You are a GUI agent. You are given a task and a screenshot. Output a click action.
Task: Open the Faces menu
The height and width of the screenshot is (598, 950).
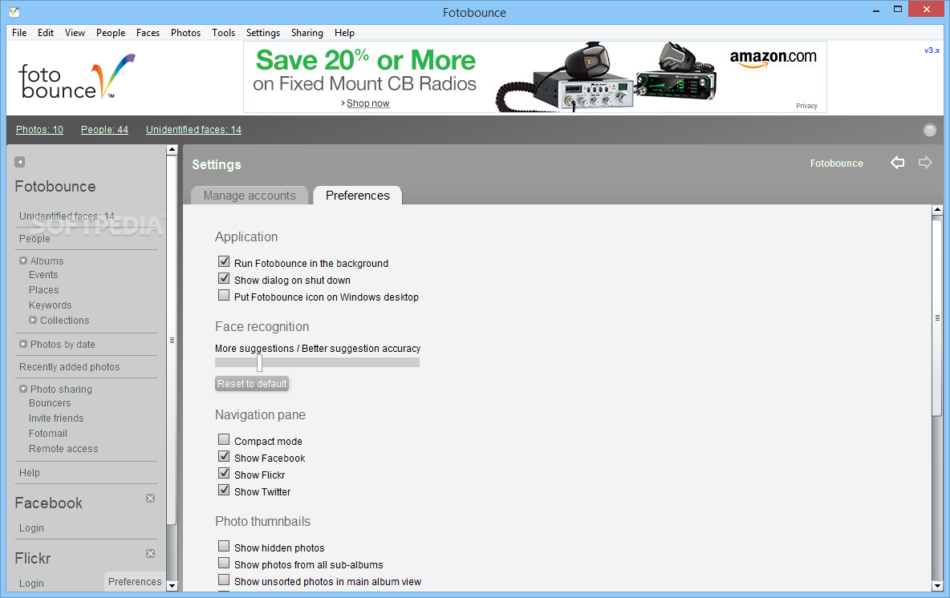(148, 33)
